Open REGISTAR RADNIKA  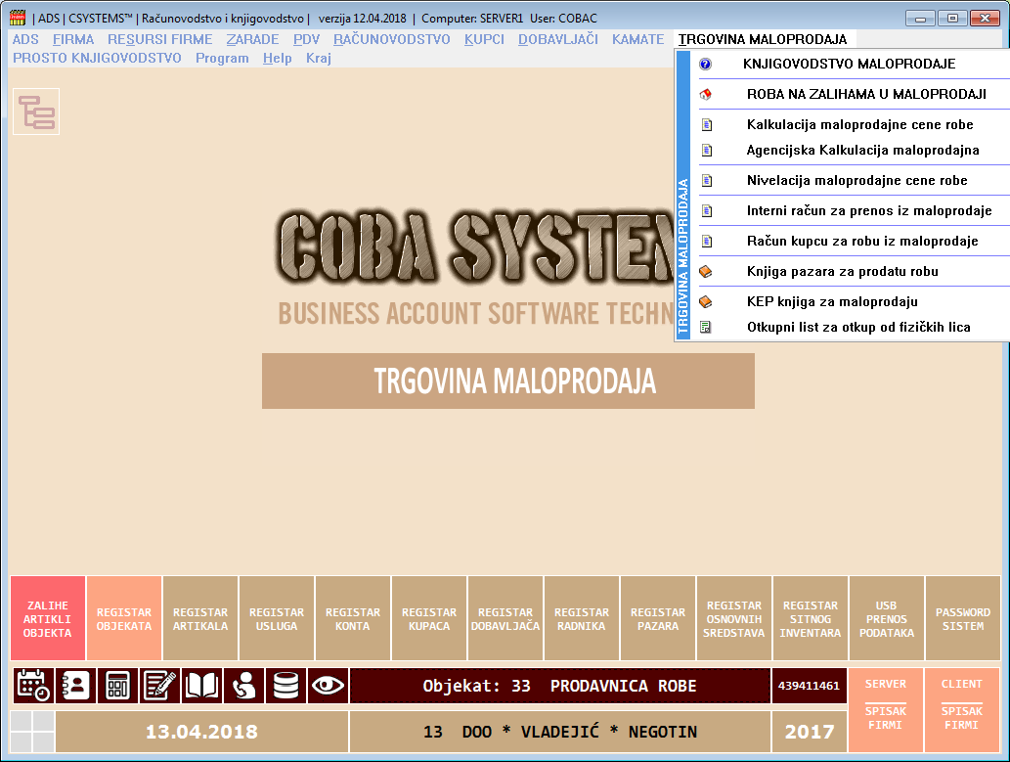coord(582,619)
